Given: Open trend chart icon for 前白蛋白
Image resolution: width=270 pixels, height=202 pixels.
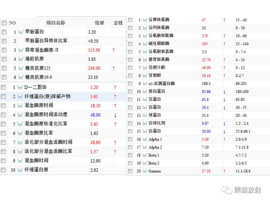Looking at the screenshot, I should click(145, 91).
